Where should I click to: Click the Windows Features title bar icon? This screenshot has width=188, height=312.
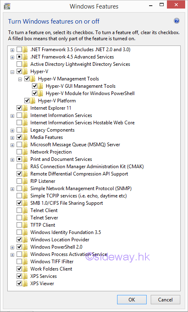(7, 6)
